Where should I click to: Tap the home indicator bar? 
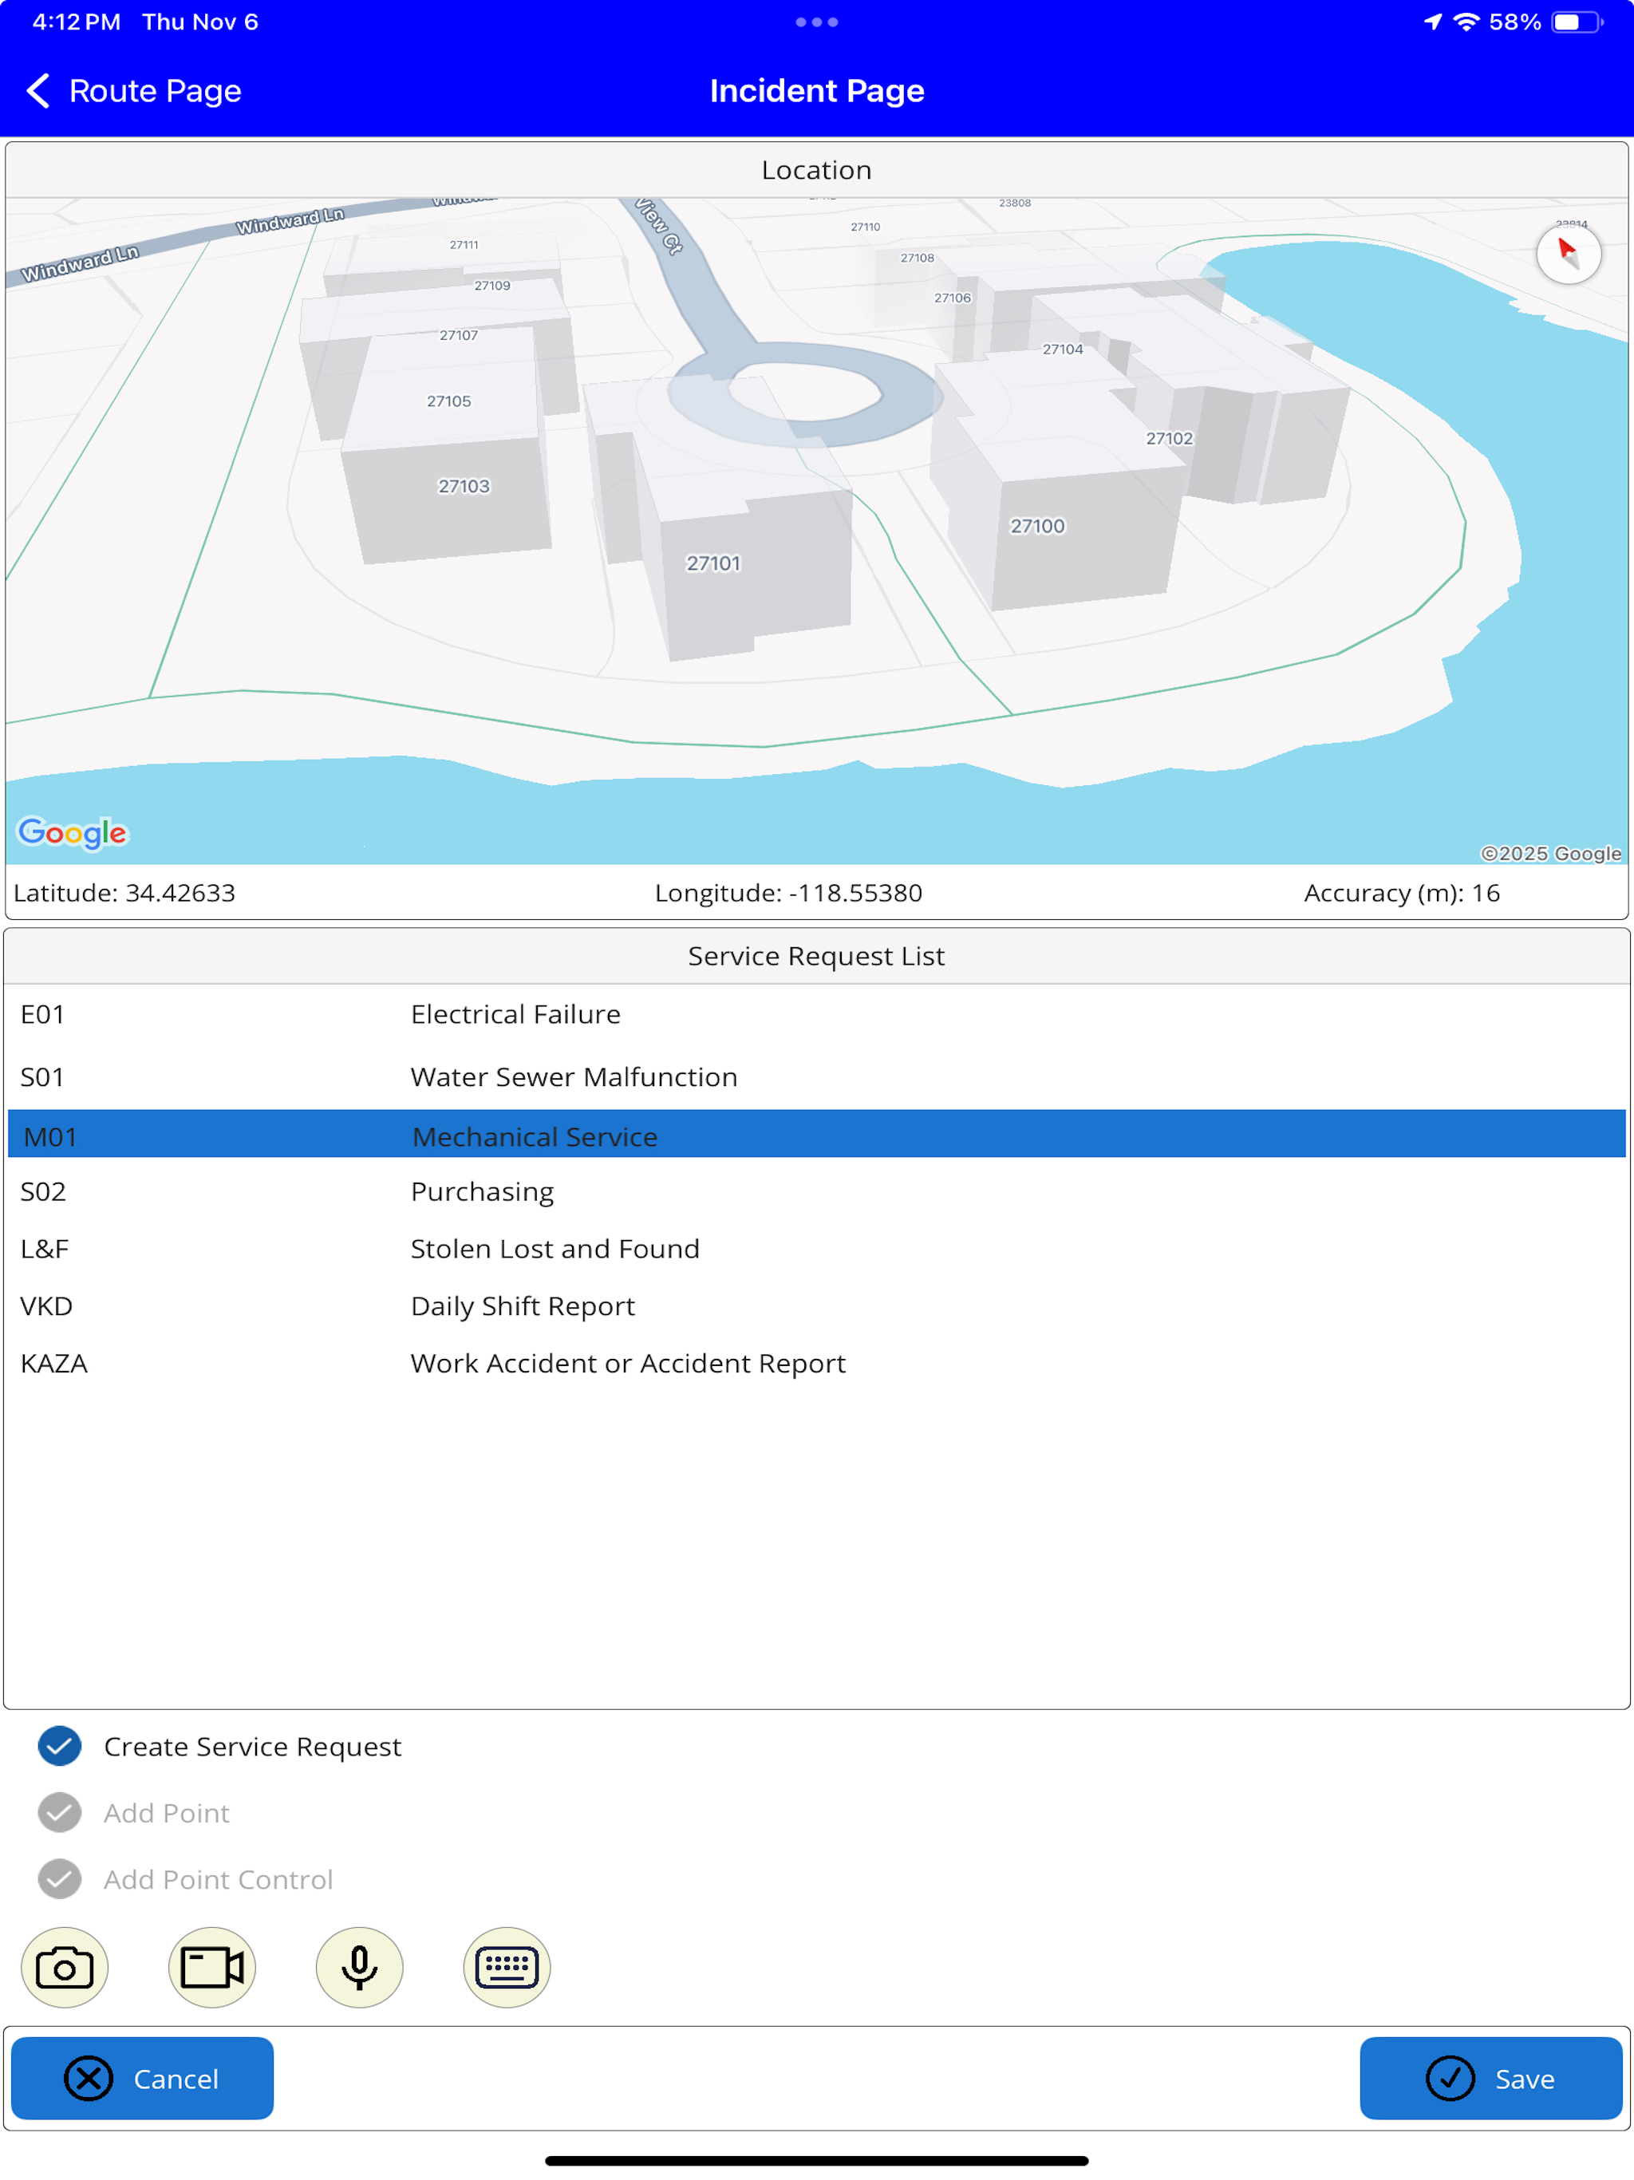[817, 2162]
